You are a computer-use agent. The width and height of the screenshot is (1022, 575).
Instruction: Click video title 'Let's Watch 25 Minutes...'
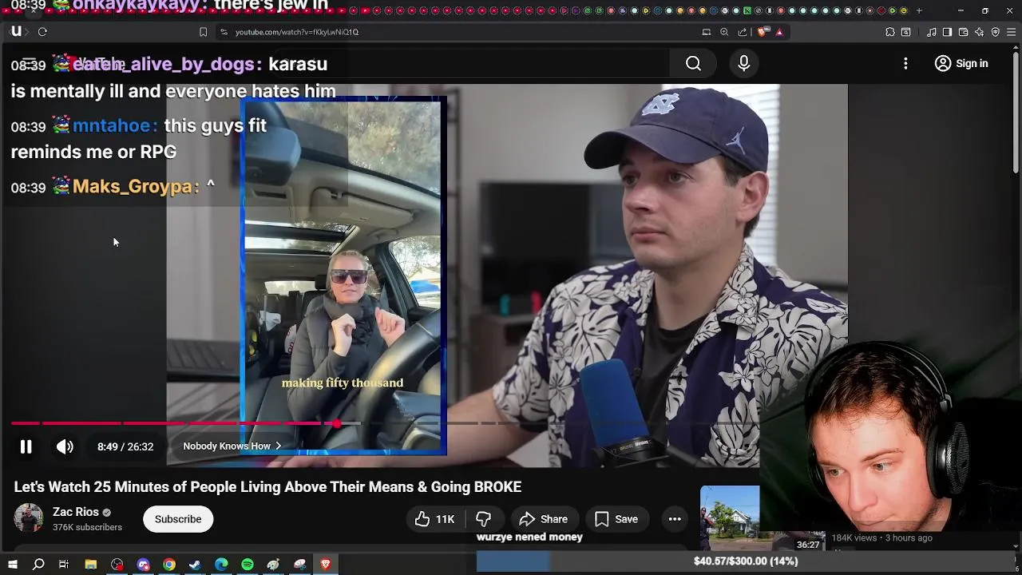click(267, 487)
